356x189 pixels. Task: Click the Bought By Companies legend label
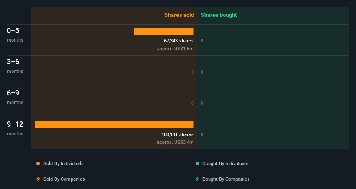coord(226,179)
